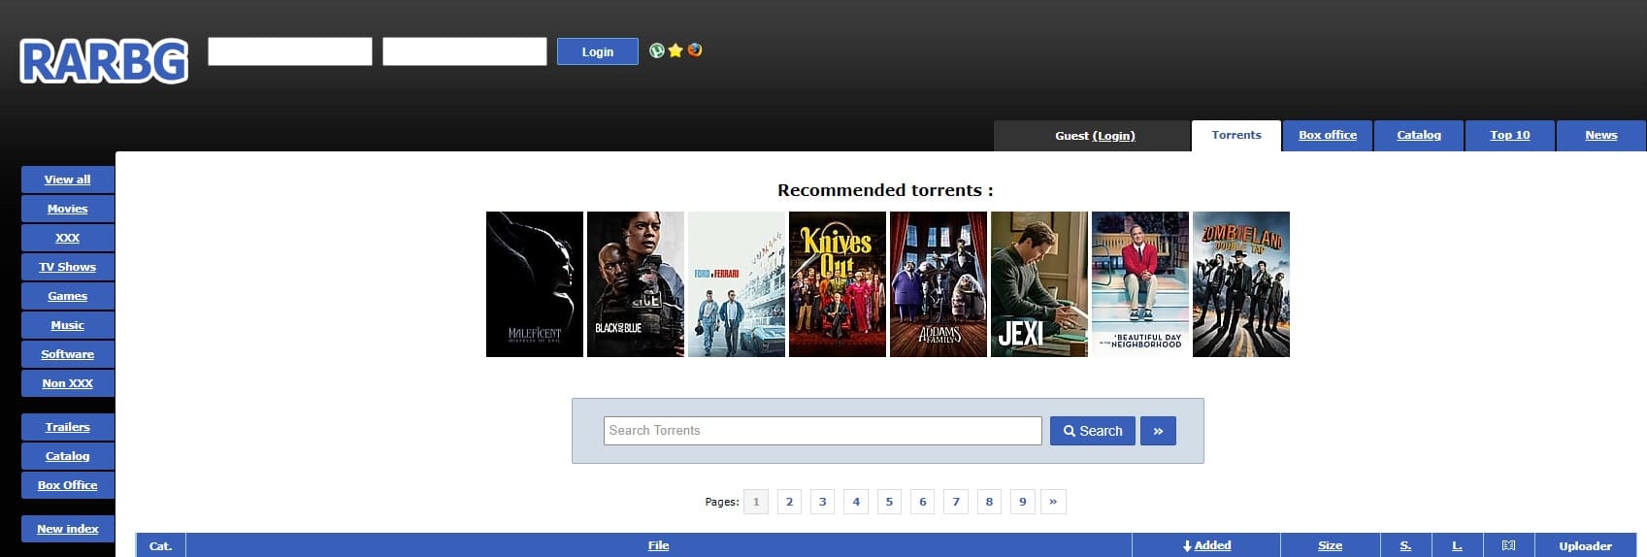Sort by L. leechers column header
1647x557 pixels.
pyautogui.click(x=1457, y=545)
